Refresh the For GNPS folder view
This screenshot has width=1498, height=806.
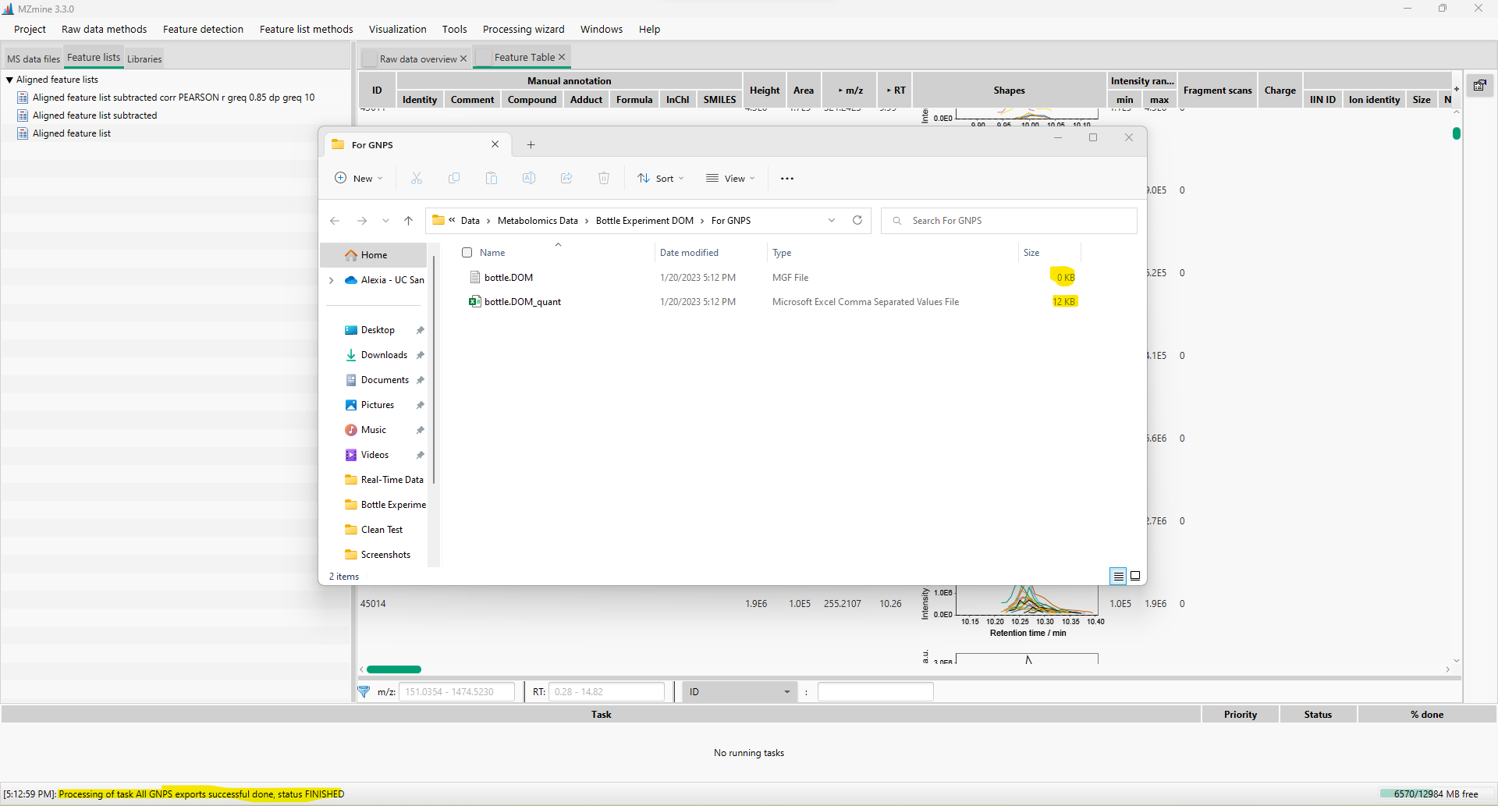(857, 220)
